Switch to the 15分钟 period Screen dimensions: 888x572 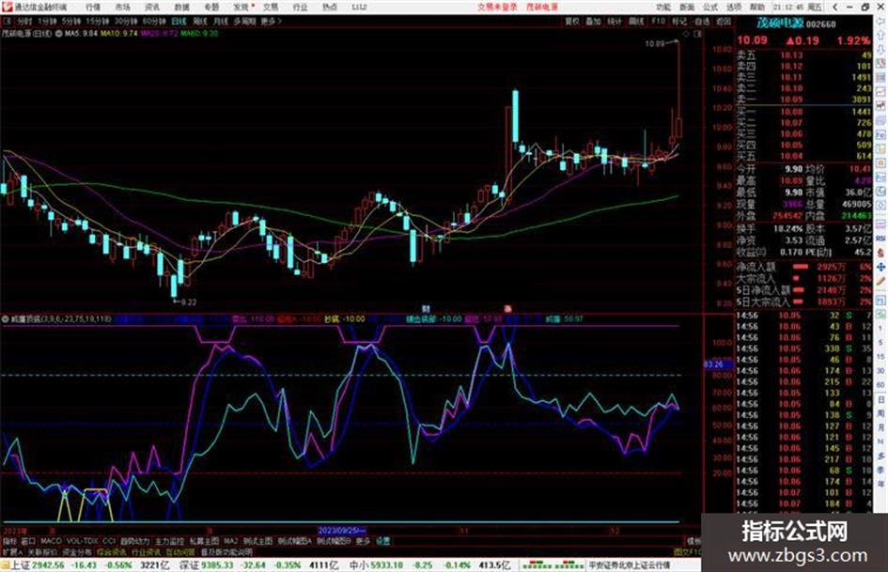pyautogui.click(x=97, y=22)
